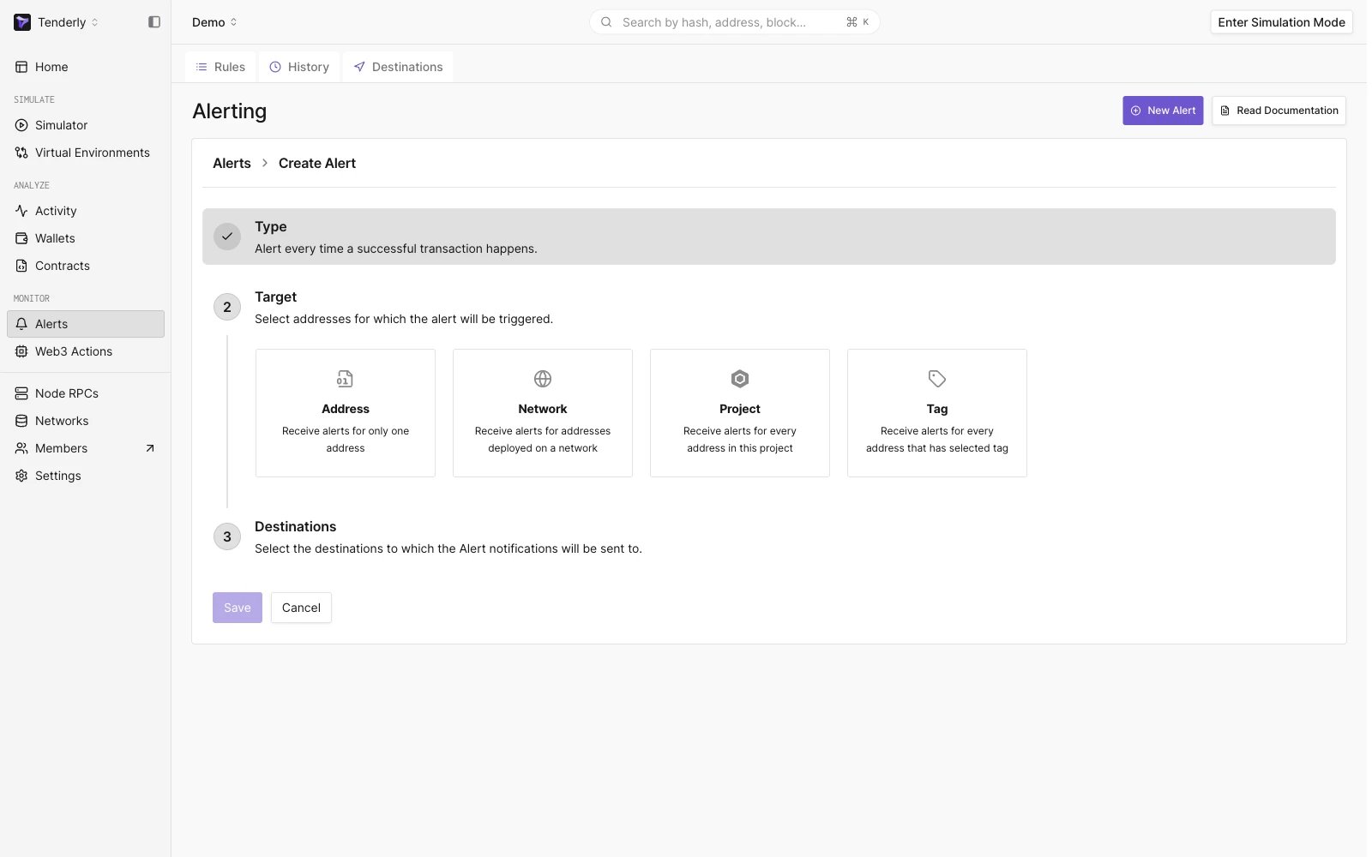Image resolution: width=1372 pixels, height=857 pixels.
Task: Select the Project target card
Action: pos(740,413)
